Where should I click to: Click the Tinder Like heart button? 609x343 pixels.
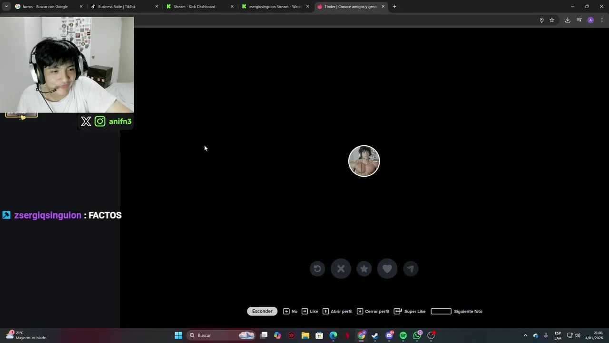(x=387, y=269)
